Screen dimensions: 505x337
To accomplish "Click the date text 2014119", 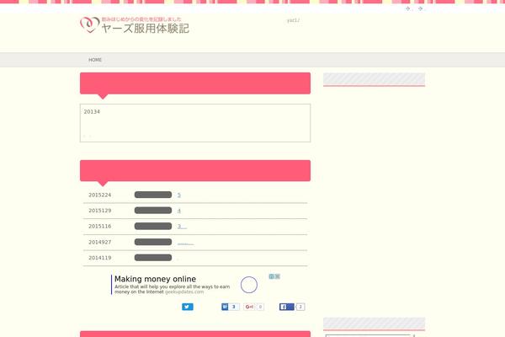I will (100, 258).
